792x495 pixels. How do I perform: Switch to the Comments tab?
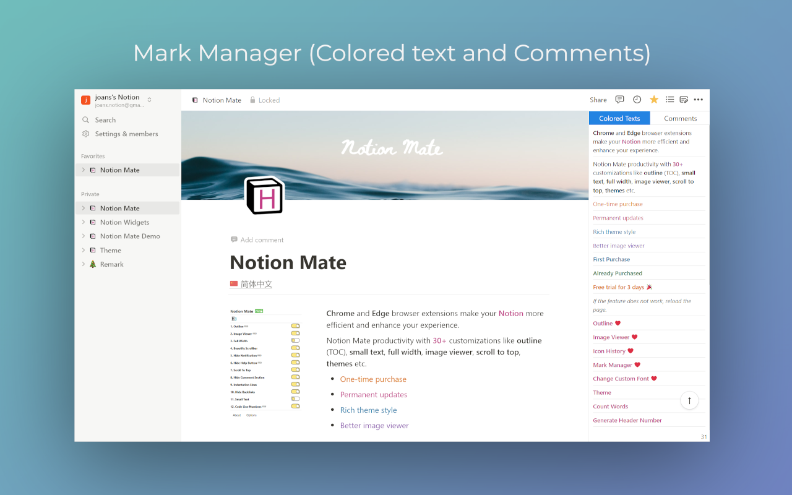point(680,118)
